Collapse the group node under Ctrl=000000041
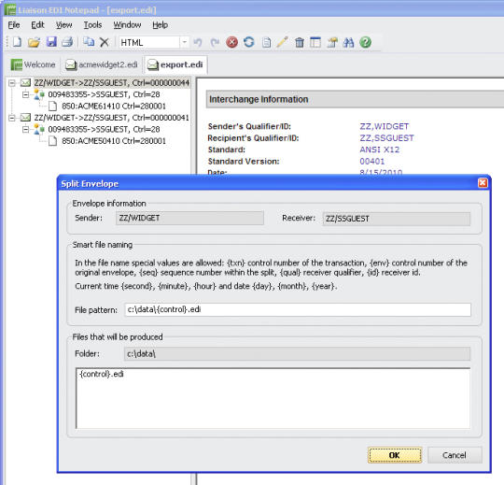Image resolution: width=504 pixels, height=485 pixels. point(26,129)
